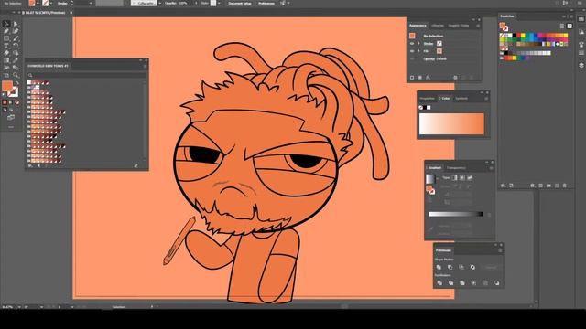Click the Change Screen Mode icon
Image resolution: width=586 pixels, height=329 pixels.
pos(11,118)
